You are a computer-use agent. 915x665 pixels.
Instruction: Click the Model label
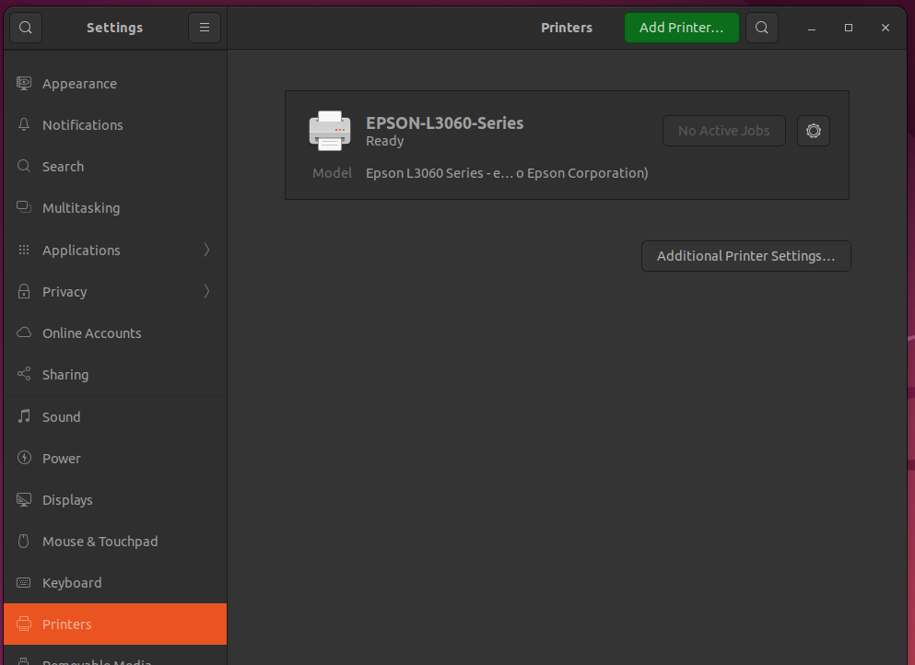[x=332, y=173]
